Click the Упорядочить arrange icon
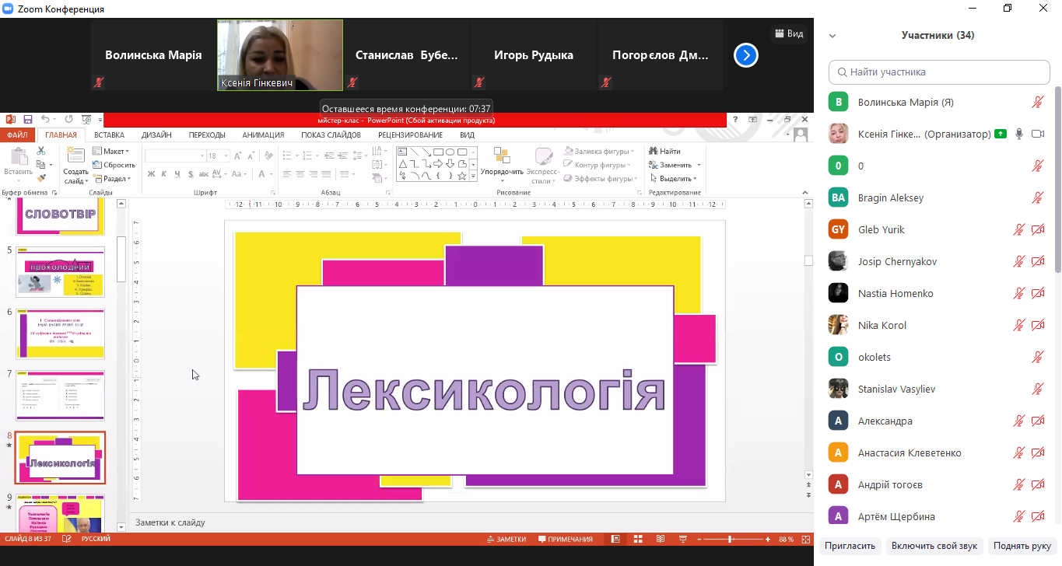 502,157
